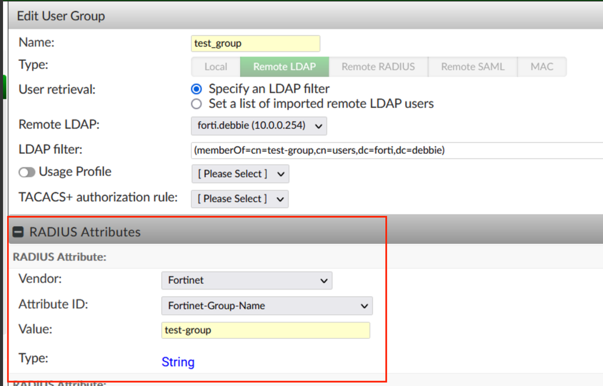The height and width of the screenshot is (386, 603).
Task: Open the Attribute ID dropdown
Action: click(267, 306)
